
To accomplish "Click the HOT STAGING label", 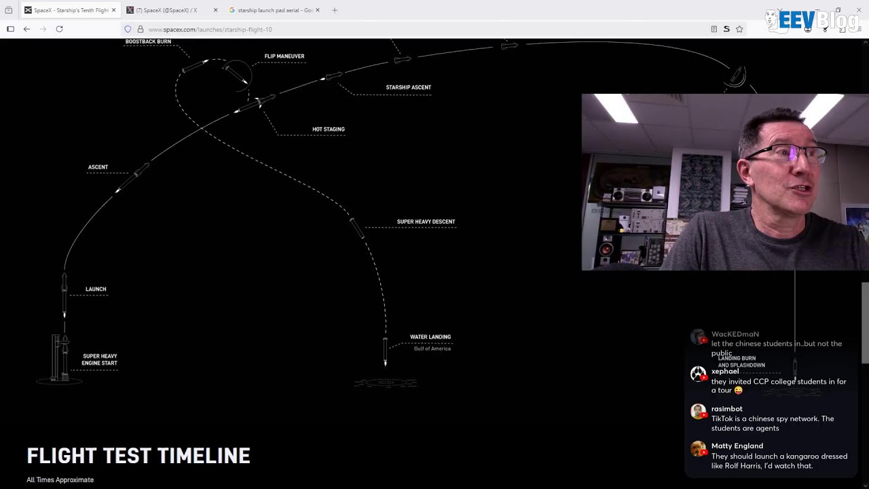I will (x=329, y=129).
